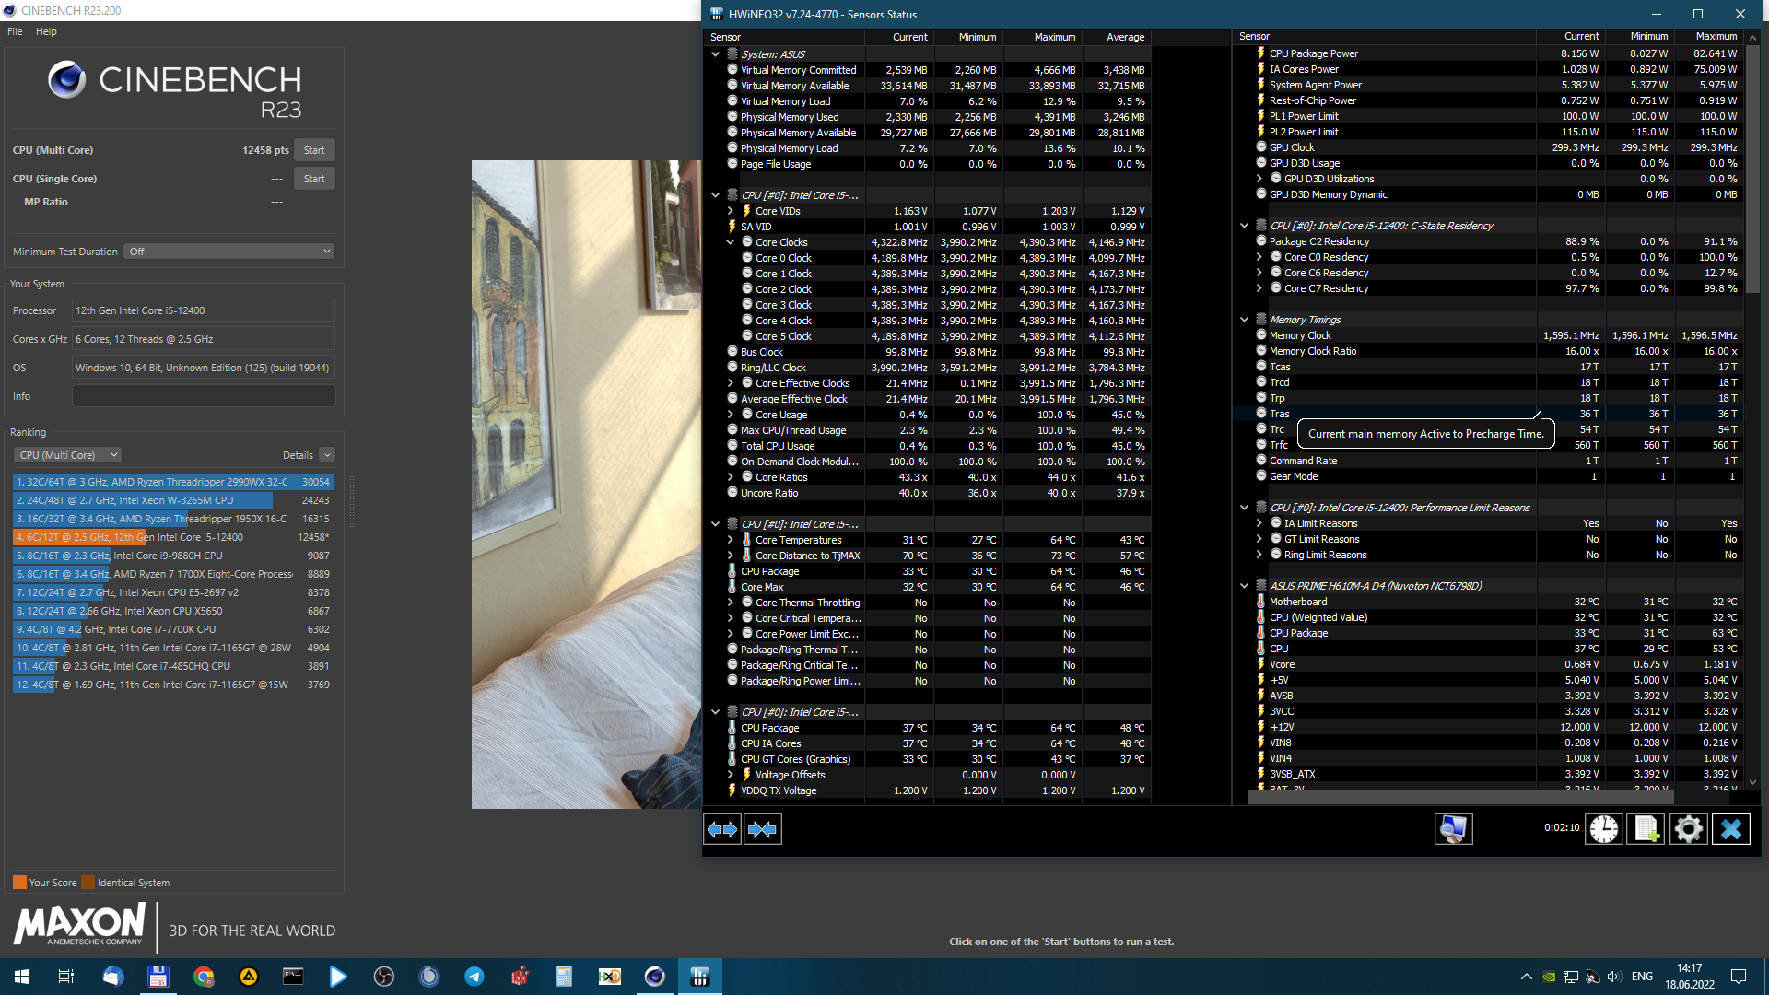Open the remote monitor icon in HWiNFO
This screenshot has width=1769, height=995.
click(1453, 829)
